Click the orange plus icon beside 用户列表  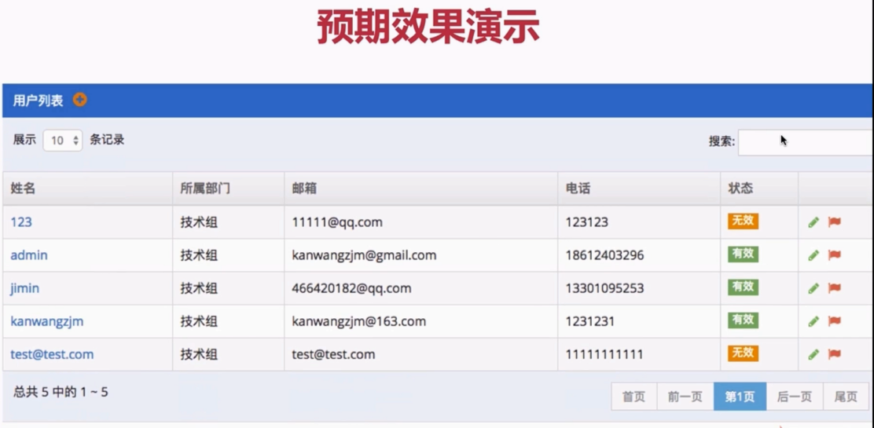tap(80, 101)
